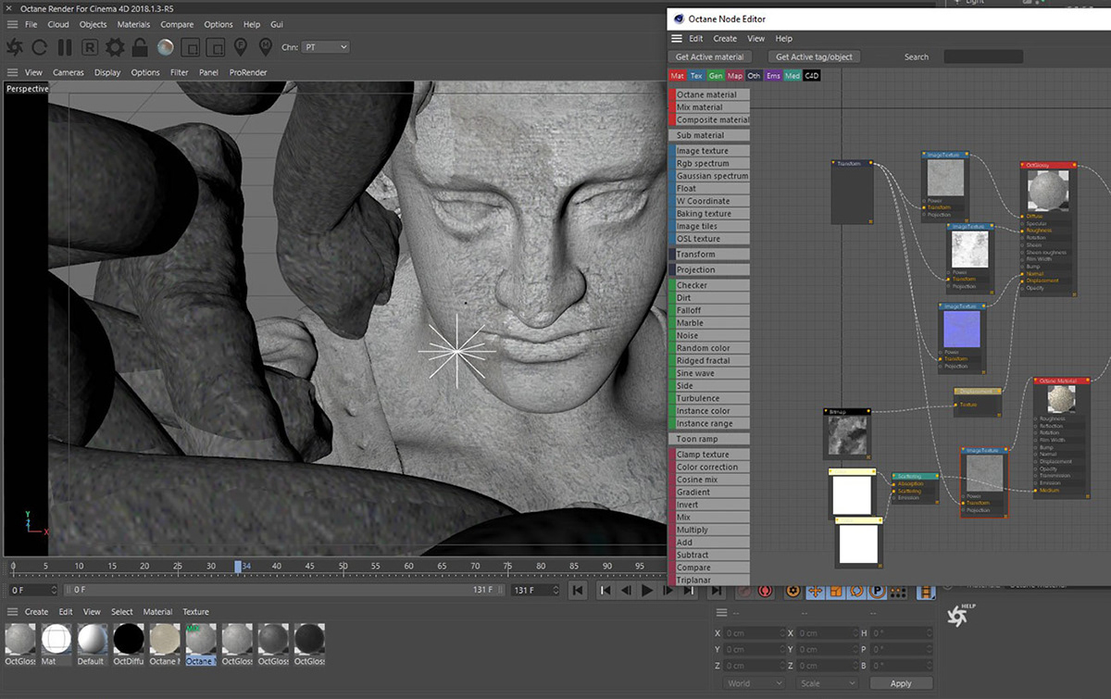
Task: Open the World coordinate system dropdown
Action: coord(753,683)
